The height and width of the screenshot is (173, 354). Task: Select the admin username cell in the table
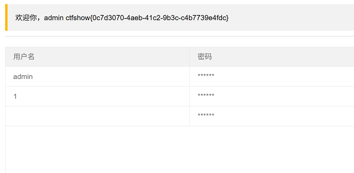point(23,77)
